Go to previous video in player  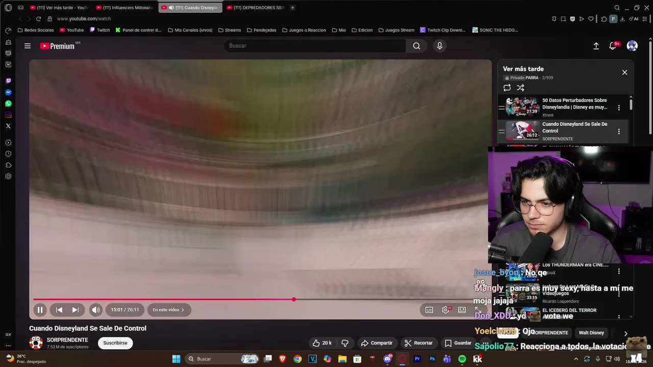(x=59, y=309)
